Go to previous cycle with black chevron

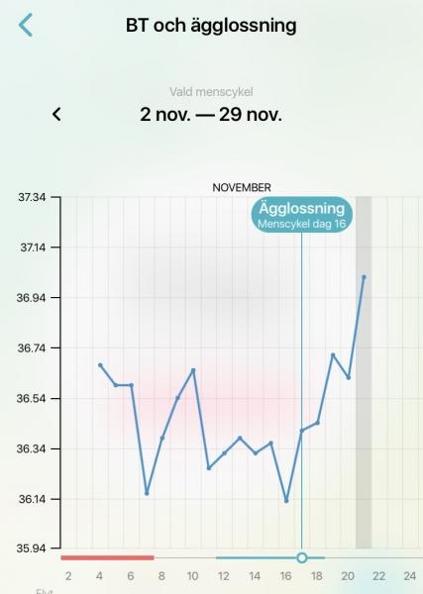point(56,114)
